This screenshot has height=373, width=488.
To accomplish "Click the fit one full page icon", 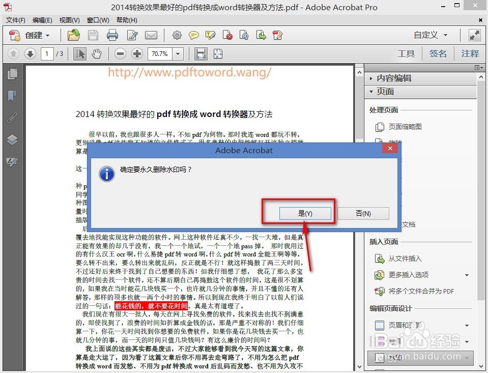I will click(218, 54).
